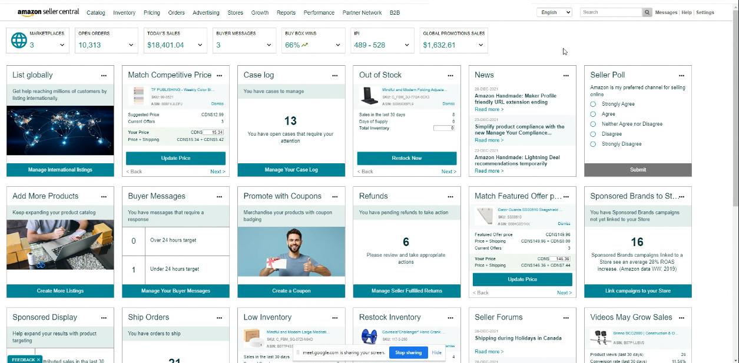This screenshot has height=363, width=739.
Task: Open the English language selector
Action: [554, 12]
